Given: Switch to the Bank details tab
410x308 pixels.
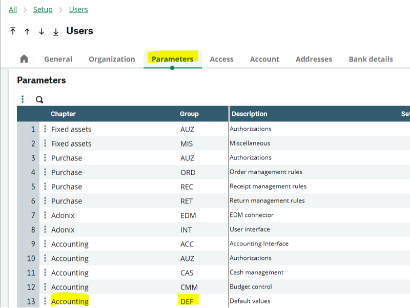Looking at the screenshot, I should pyautogui.click(x=370, y=58).
